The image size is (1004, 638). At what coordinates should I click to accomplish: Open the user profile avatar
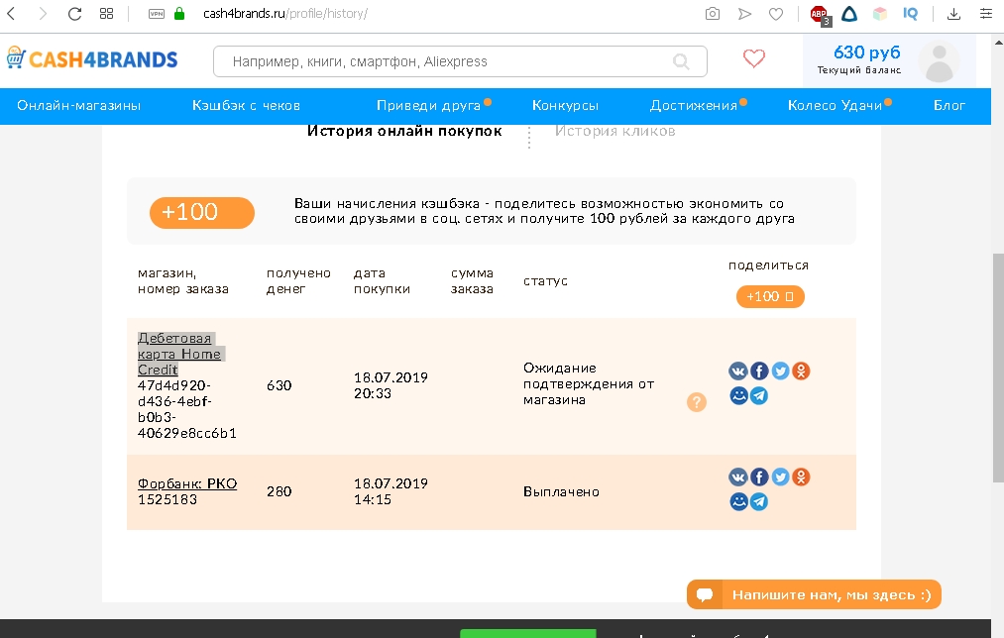pyautogui.click(x=940, y=61)
